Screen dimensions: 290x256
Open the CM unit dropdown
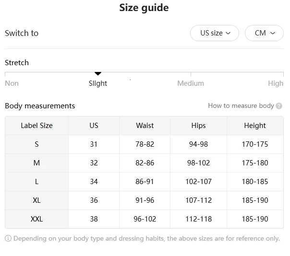(x=264, y=33)
